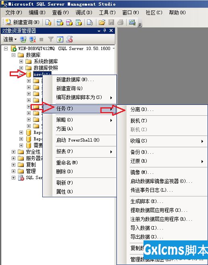The width and height of the screenshot is (208, 265).
Task: Click the Disconnect icon in Object Explorer toolbar
Action: [32, 40]
